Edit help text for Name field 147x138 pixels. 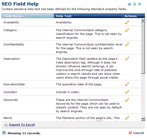(x=127, y=118)
